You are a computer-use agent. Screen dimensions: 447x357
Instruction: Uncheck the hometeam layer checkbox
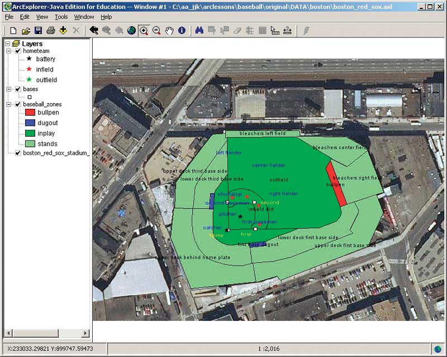pyautogui.click(x=18, y=51)
